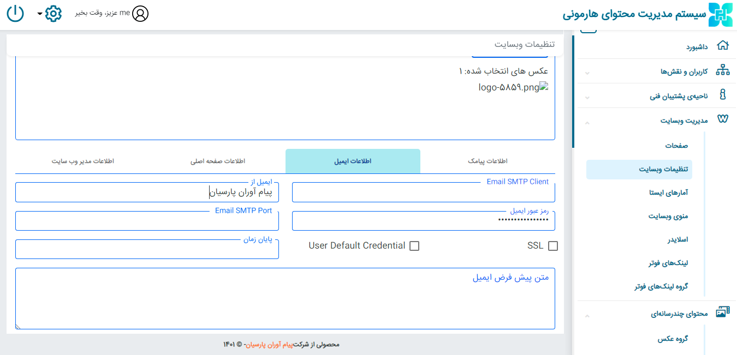Screen dimensions: 737x355
Task: Click the Email SMTP Client input field
Action: click(x=423, y=193)
